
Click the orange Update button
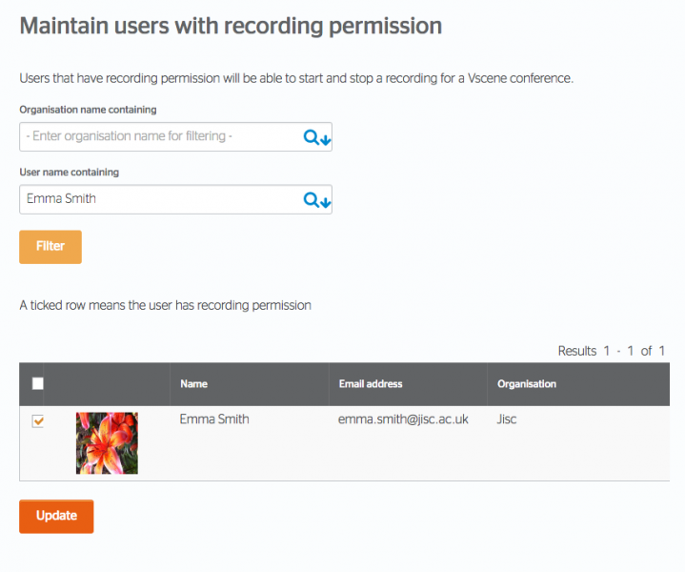click(56, 517)
